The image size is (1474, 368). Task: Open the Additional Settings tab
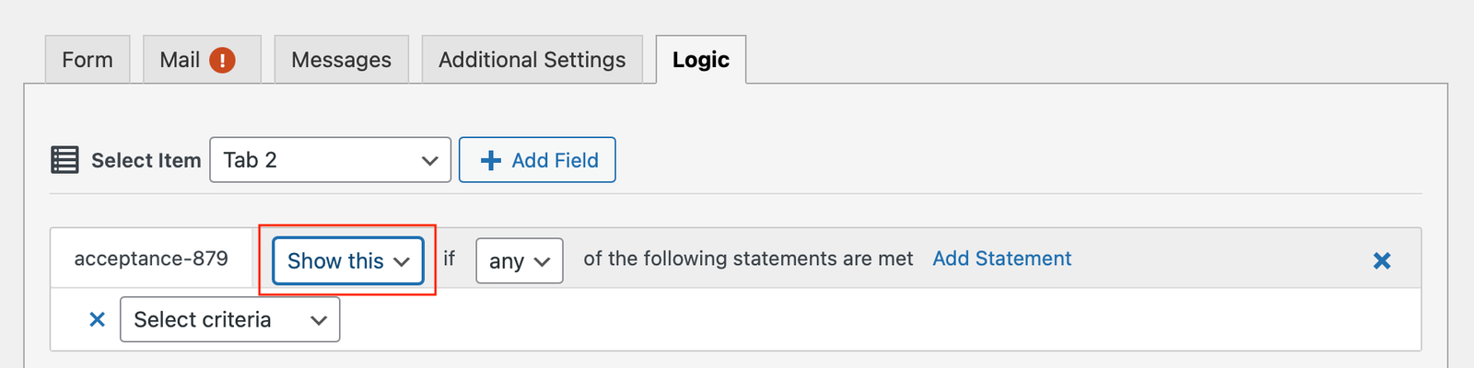532,60
